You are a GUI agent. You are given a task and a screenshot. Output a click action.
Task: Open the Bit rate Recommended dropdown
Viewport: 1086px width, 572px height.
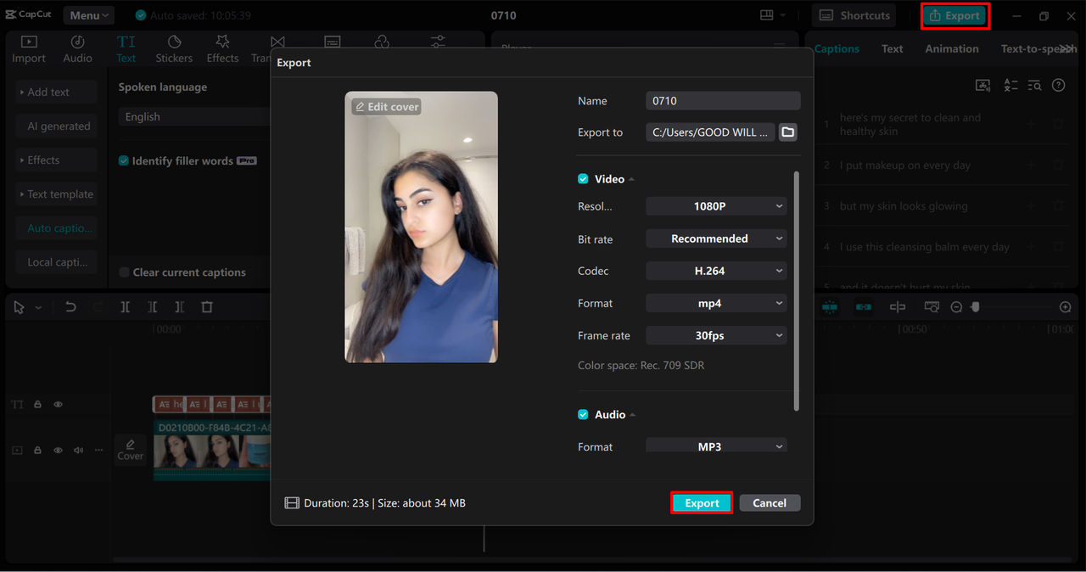click(716, 239)
